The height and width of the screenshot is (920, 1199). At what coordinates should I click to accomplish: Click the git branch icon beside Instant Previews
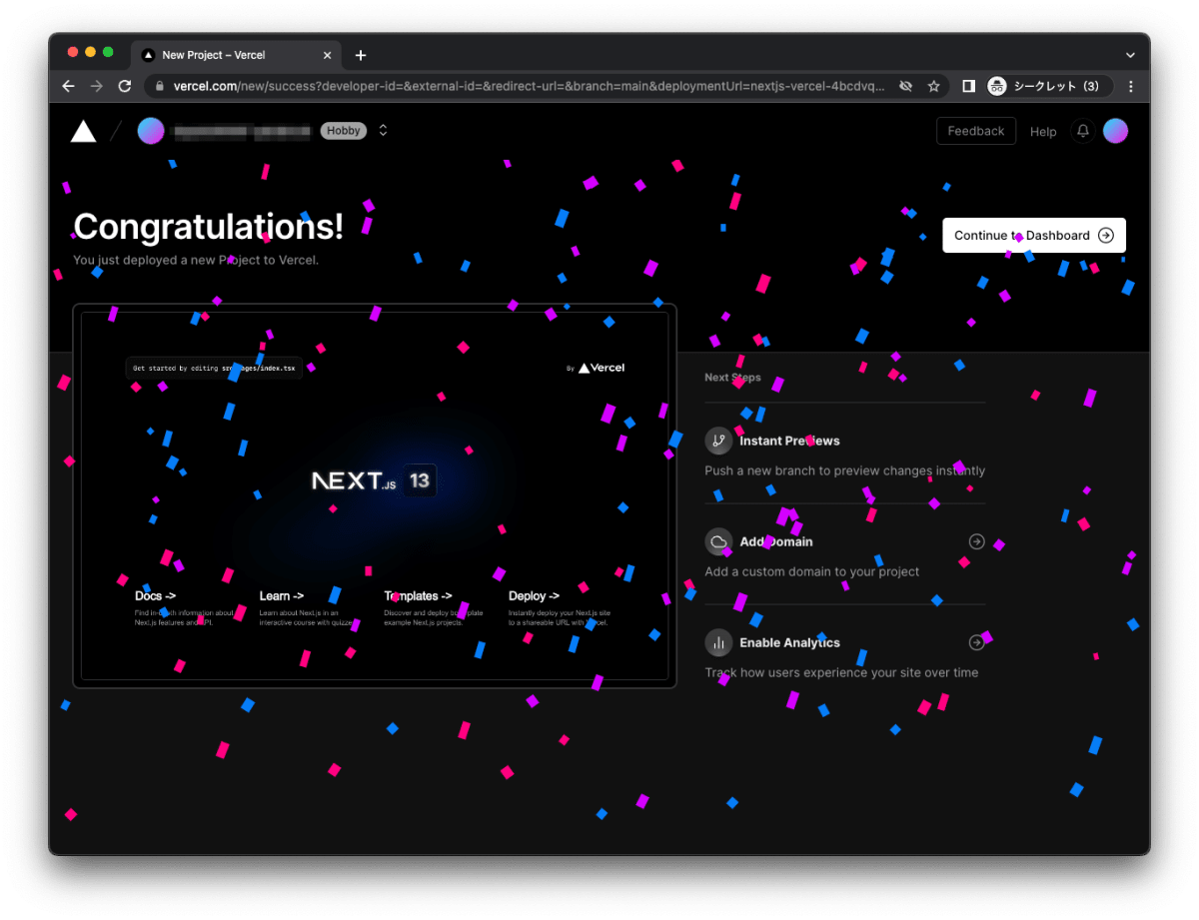coord(718,441)
